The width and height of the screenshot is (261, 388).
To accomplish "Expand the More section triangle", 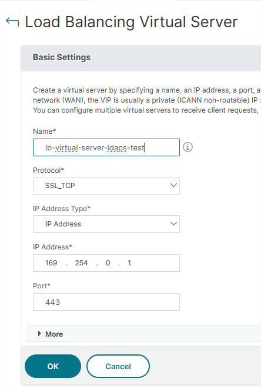I will click(39, 334).
